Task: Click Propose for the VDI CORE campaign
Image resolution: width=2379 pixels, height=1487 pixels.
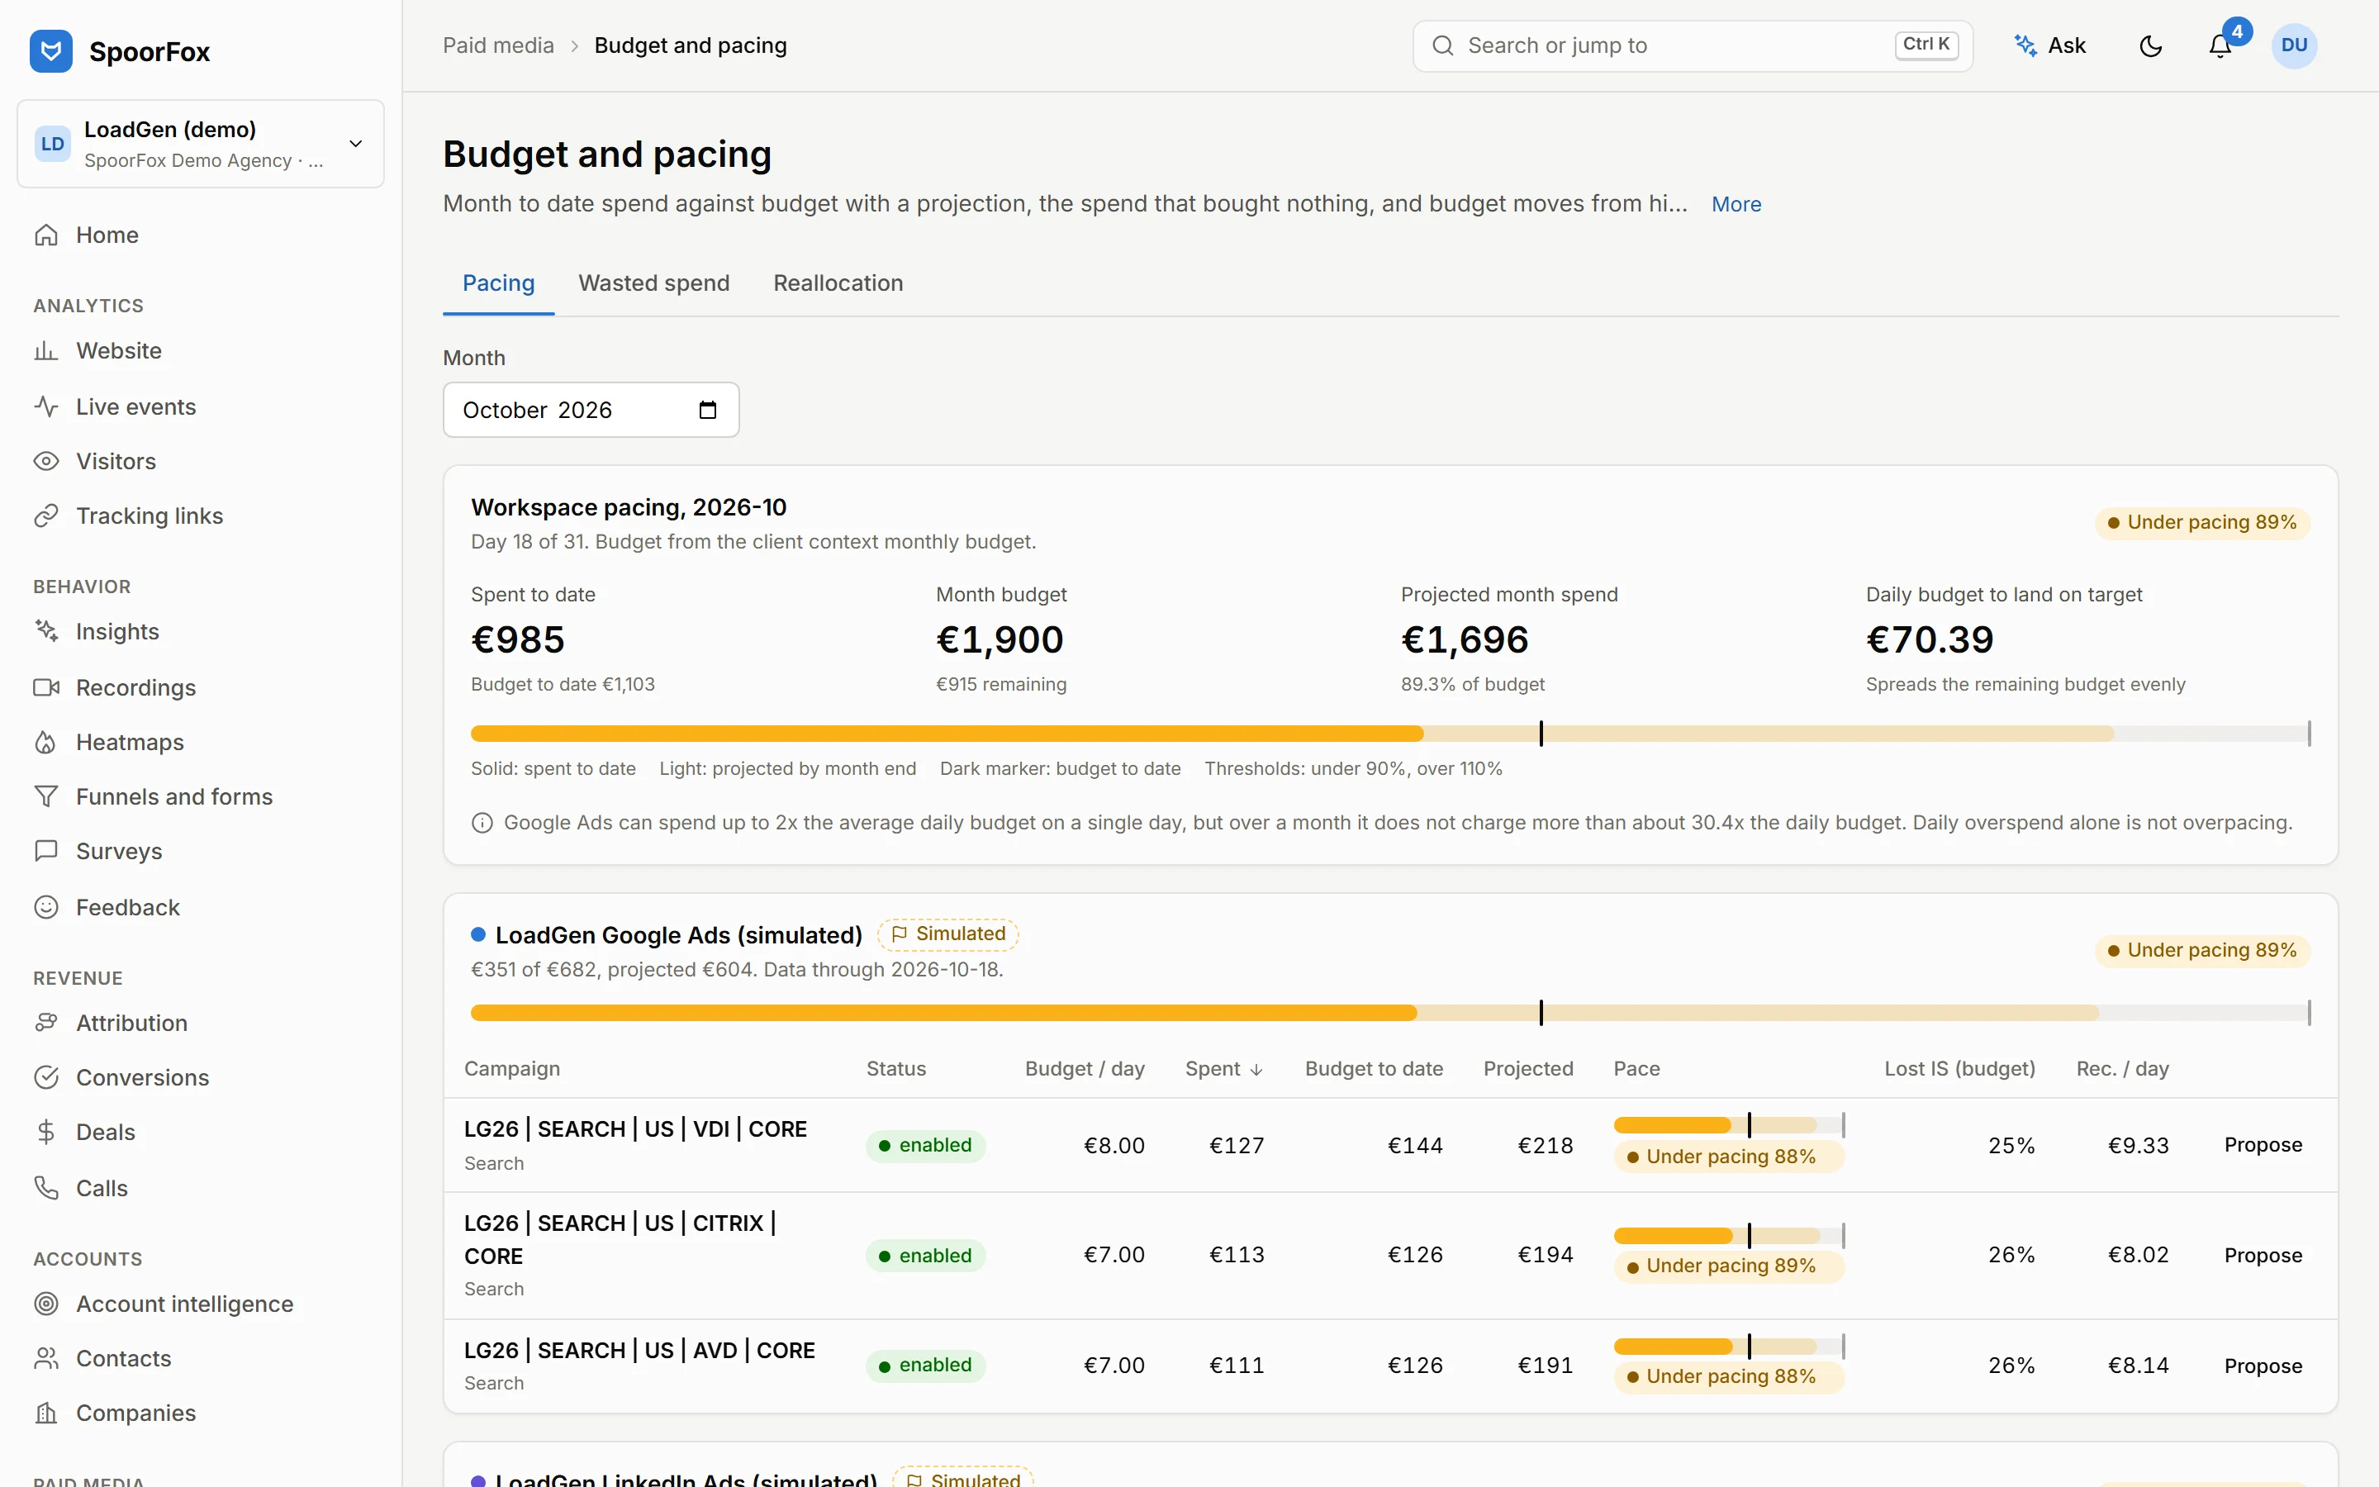Action: (x=2263, y=1145)
